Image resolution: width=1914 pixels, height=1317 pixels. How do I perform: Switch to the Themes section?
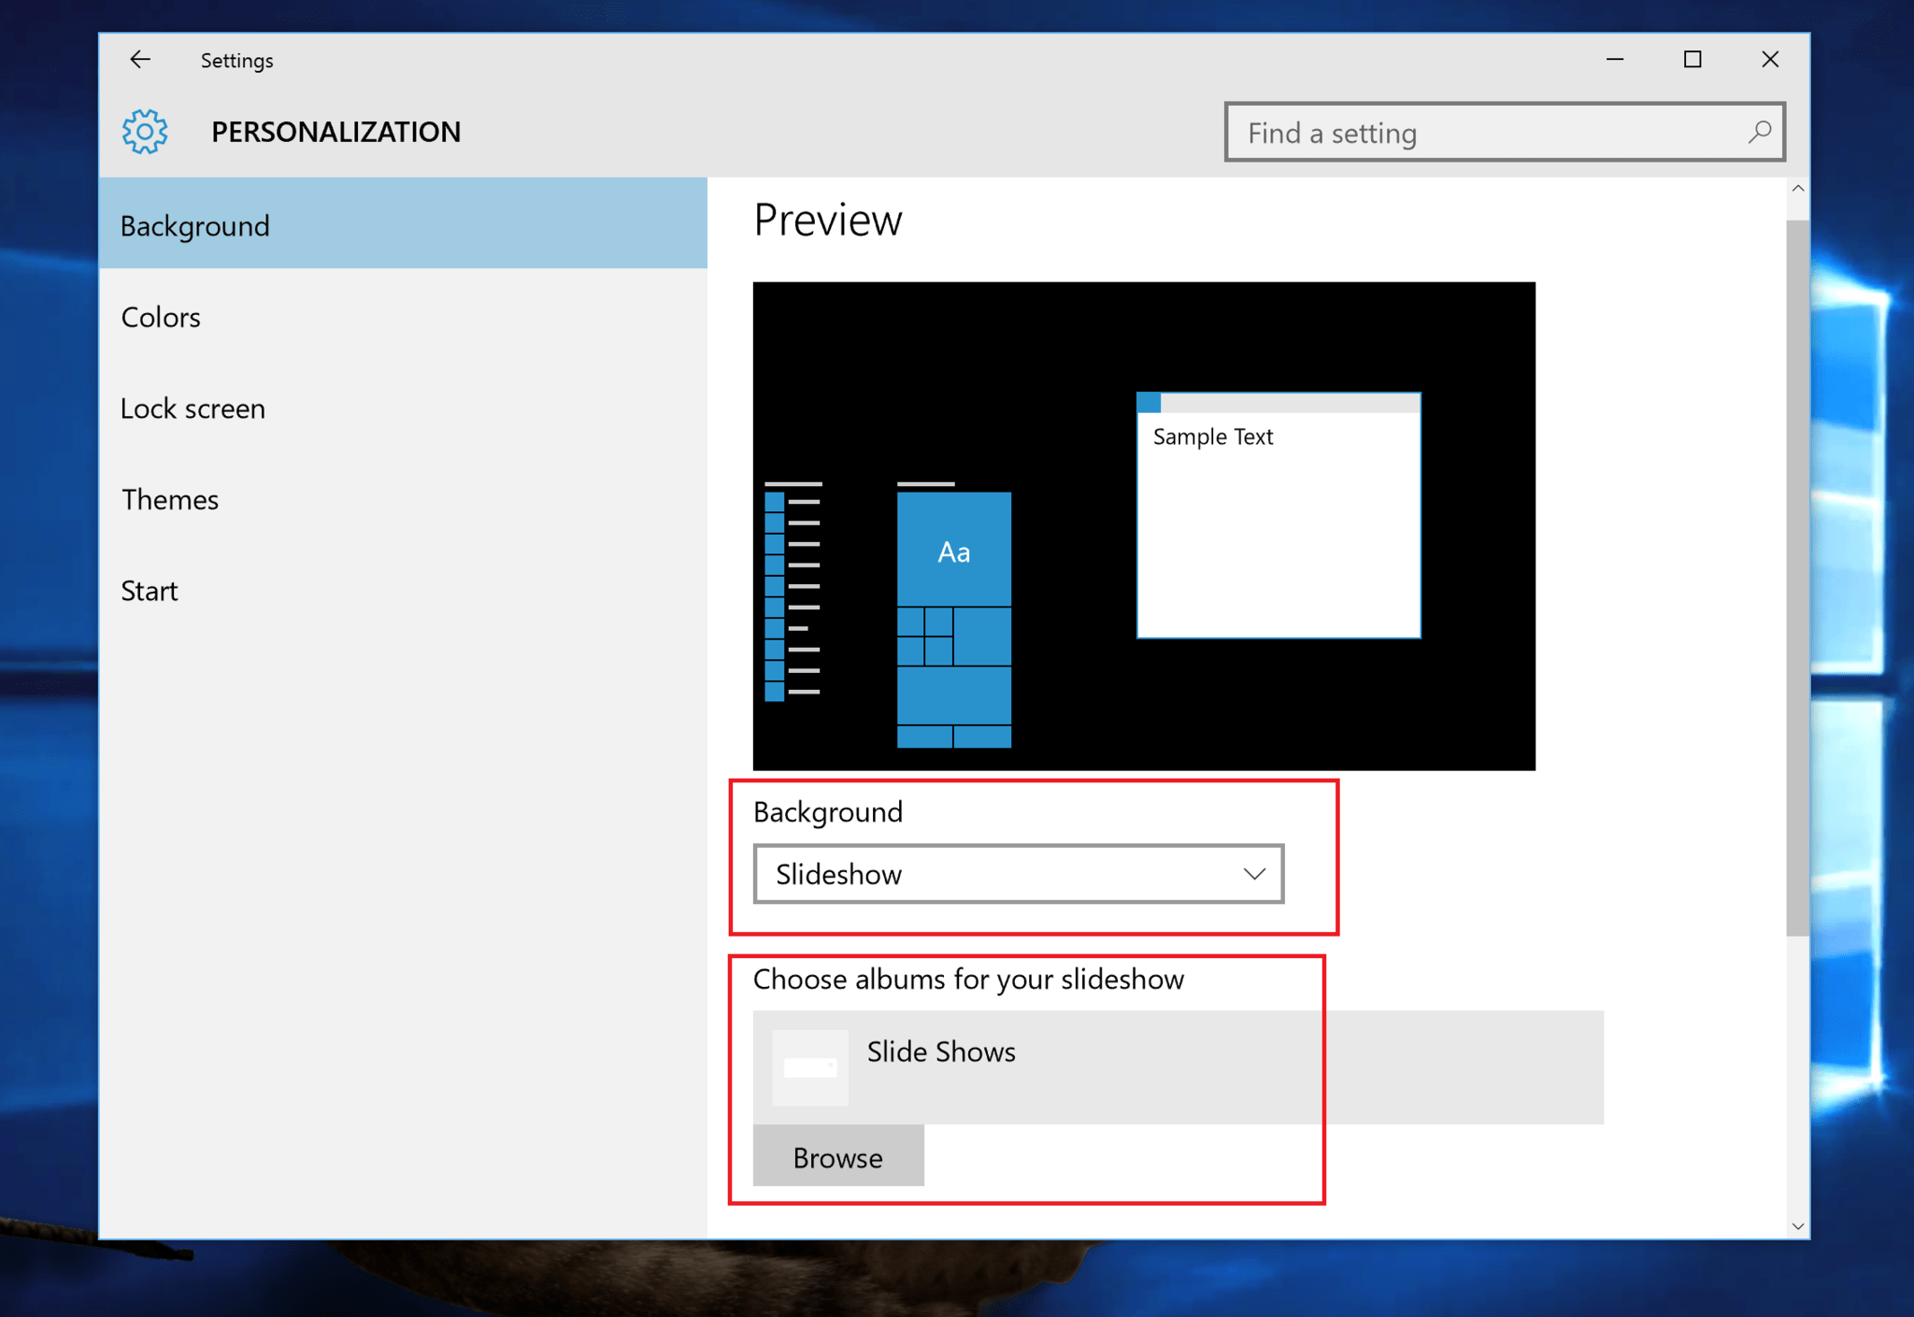[170, 499]
